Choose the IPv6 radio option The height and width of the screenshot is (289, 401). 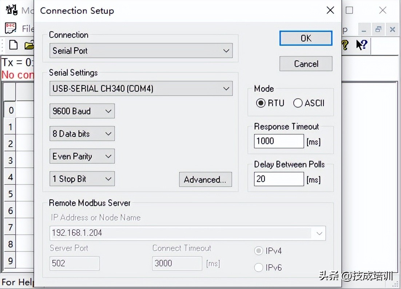click(x=259, y=268)
